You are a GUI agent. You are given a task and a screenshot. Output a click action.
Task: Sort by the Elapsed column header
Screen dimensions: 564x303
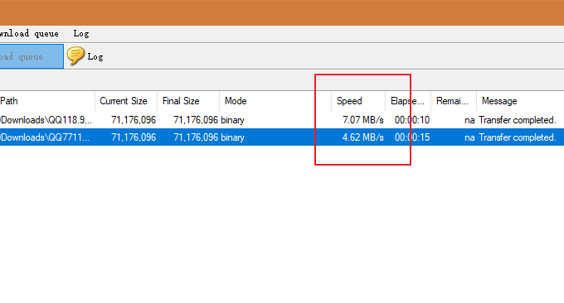coord(408,101)
